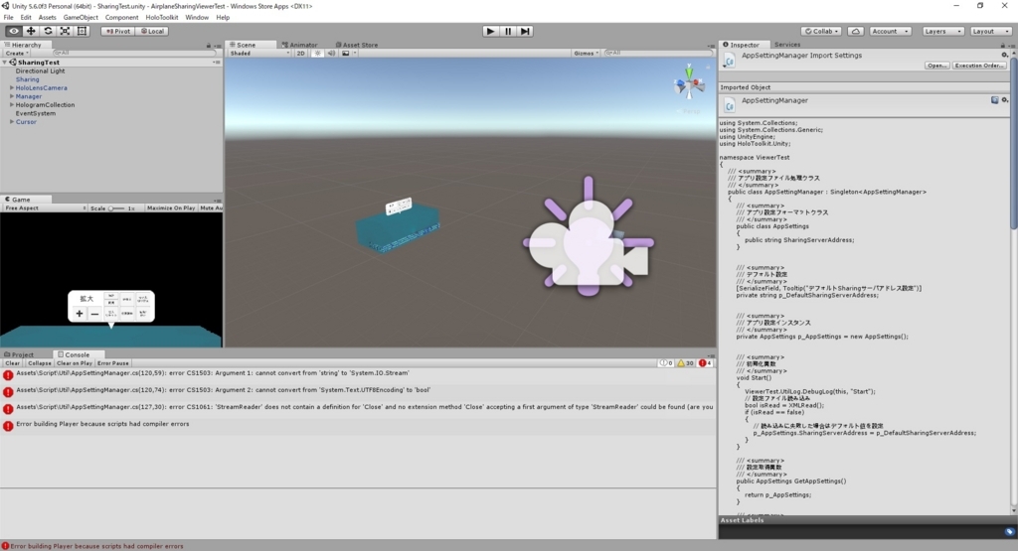Click the Pause button

pyautogui.click(x=508, y=31)
